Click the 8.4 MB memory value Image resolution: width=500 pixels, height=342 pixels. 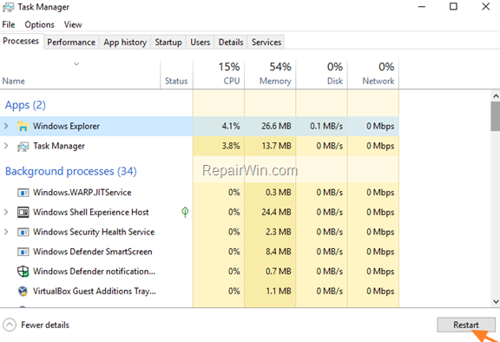[x=279, y=252]
